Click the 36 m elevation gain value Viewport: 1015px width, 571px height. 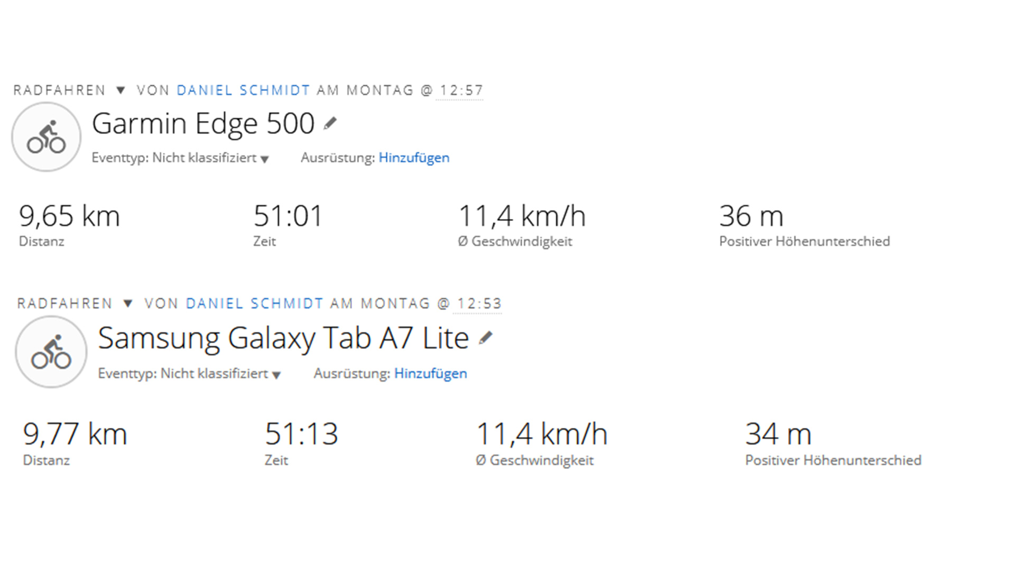click(x=751, y=216)
